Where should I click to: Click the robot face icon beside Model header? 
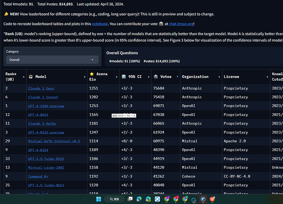pos(31,77)
